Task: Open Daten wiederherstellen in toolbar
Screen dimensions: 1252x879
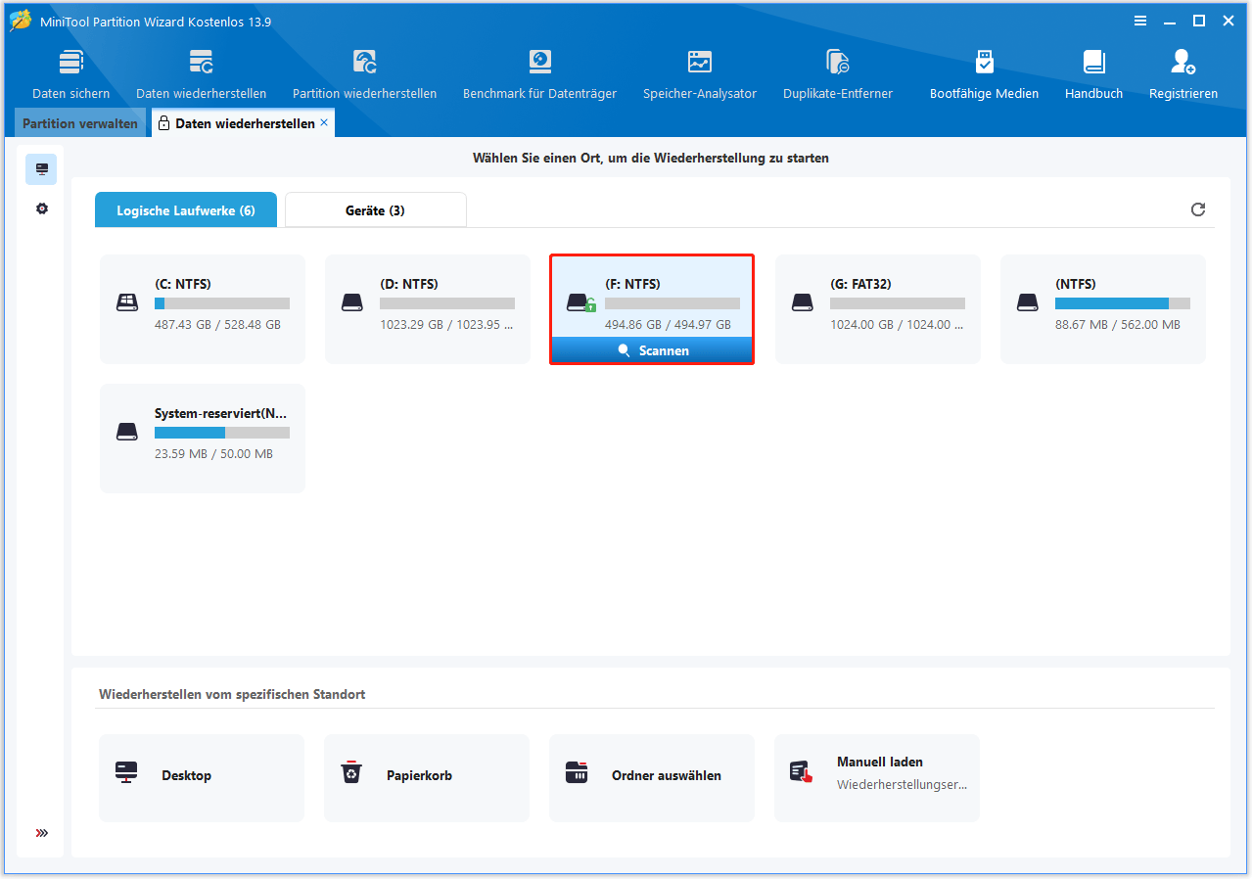Action: pos(201,75)
